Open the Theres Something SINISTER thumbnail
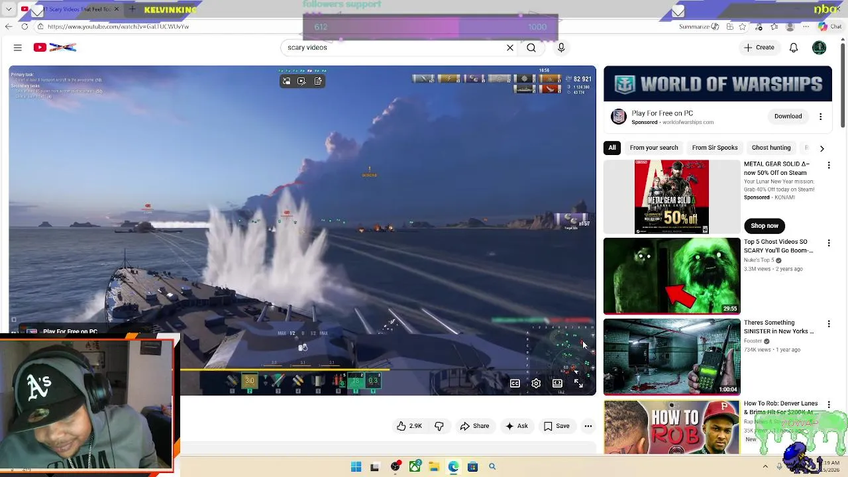Screen dimensions: 848x477 pyautogui.click(x=672, y=356)
